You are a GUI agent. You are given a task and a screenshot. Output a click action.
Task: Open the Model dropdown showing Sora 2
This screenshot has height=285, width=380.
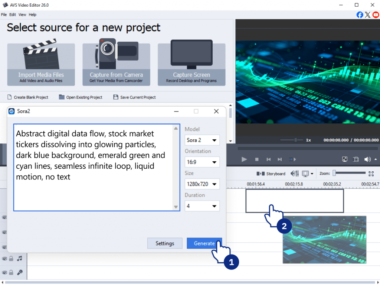202,140
